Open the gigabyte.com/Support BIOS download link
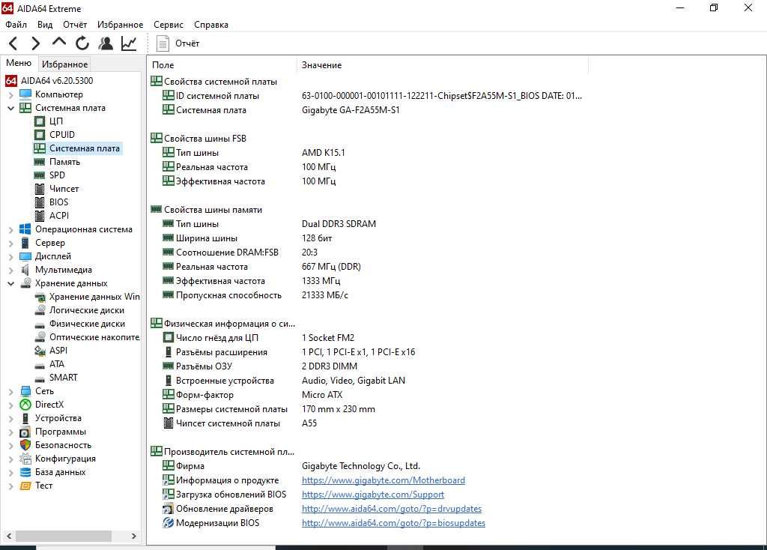The width and height of the screenshot is (767, 550). click(x=373, y=495)
